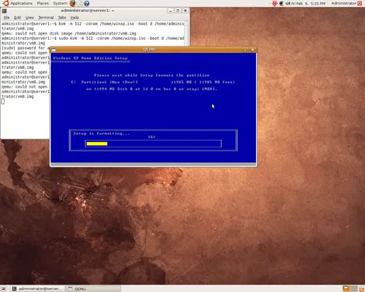Switch to the second workspace in switcher

(354, 289)
